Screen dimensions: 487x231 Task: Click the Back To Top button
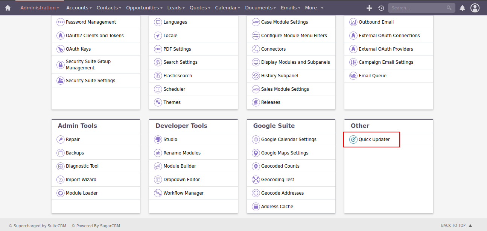457,226
